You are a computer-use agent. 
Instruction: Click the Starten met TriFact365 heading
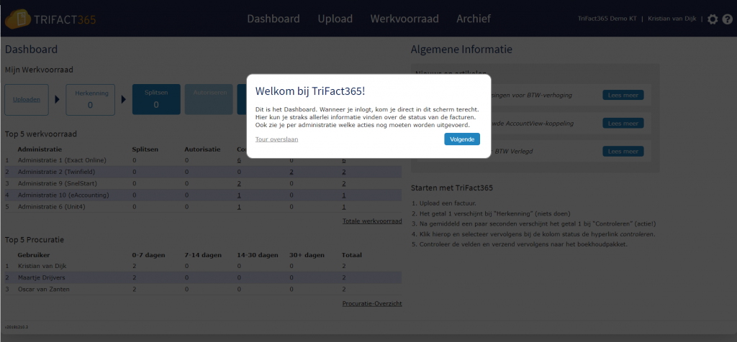[452, 188]
